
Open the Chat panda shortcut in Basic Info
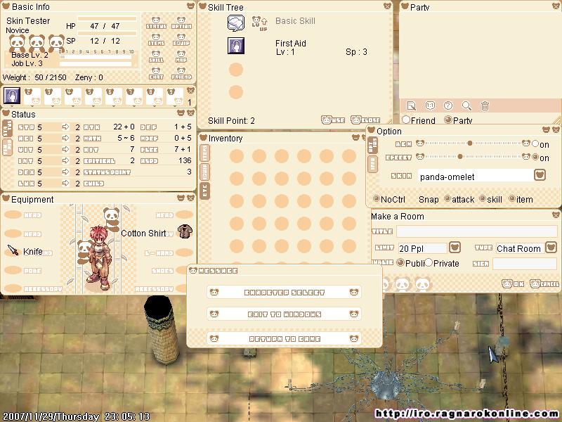[156, 73]
